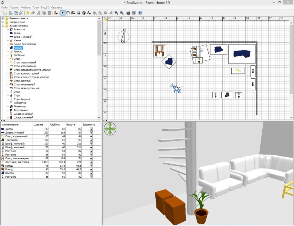Select Аквариум in the furniture catalog
The image size is (294, 226).
(x=19, y=29)
